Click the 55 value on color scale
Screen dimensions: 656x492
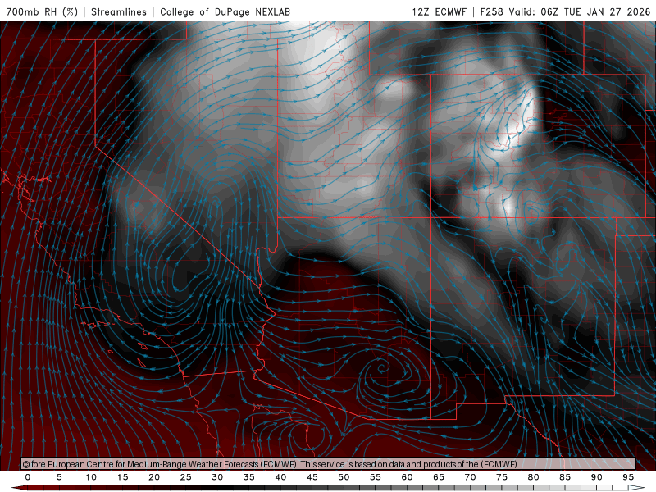pyautogui.click(x=376, y=477)
